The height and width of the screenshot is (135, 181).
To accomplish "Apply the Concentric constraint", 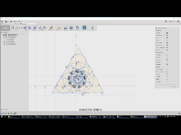I will [x=167, y=60].
